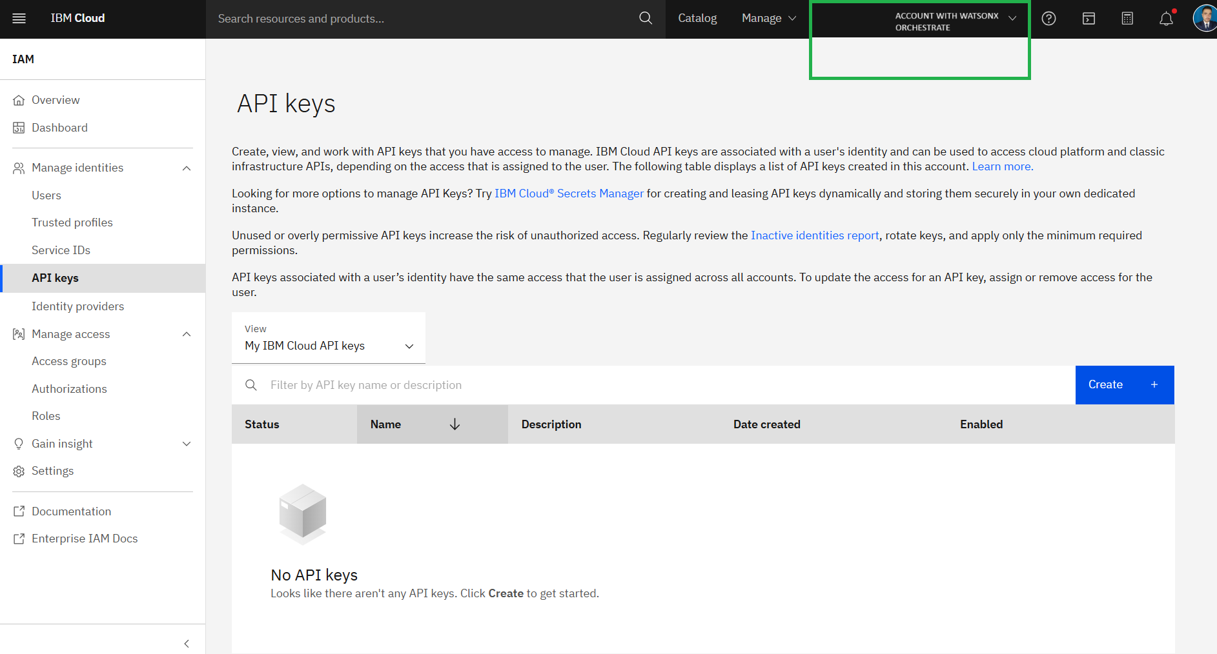Open the View My IBM Cloud API keys dropdown
The width and height of the screenshot is (1217, 654).
329,338
